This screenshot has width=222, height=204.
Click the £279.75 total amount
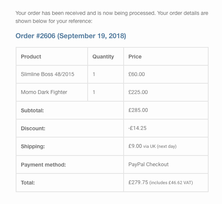138,182
